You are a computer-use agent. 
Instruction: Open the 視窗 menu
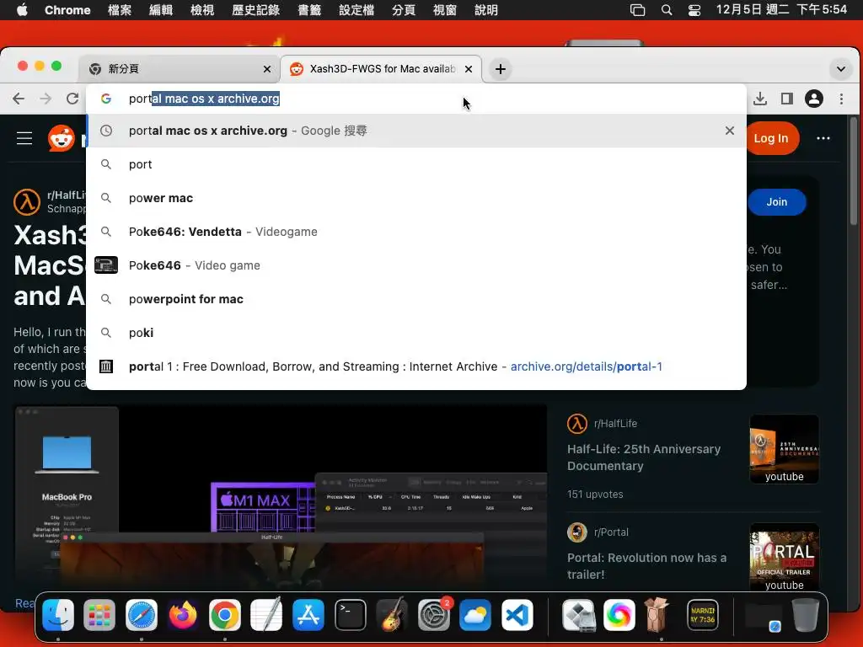tap(444, 10)
